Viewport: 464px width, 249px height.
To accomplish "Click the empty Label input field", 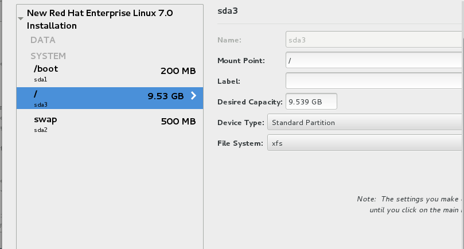I will tap(374, 80).
